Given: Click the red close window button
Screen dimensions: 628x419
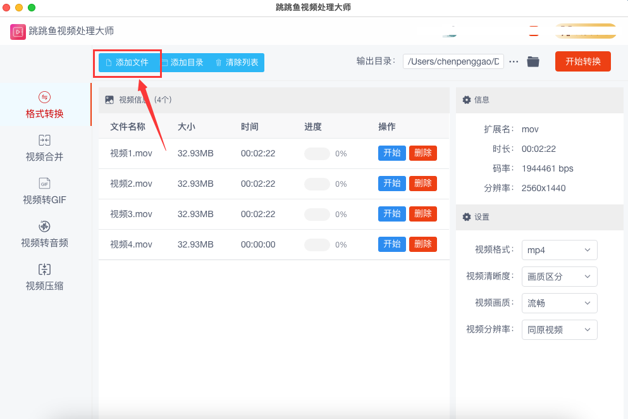Looking at the screenshot, I should (6, 8).
